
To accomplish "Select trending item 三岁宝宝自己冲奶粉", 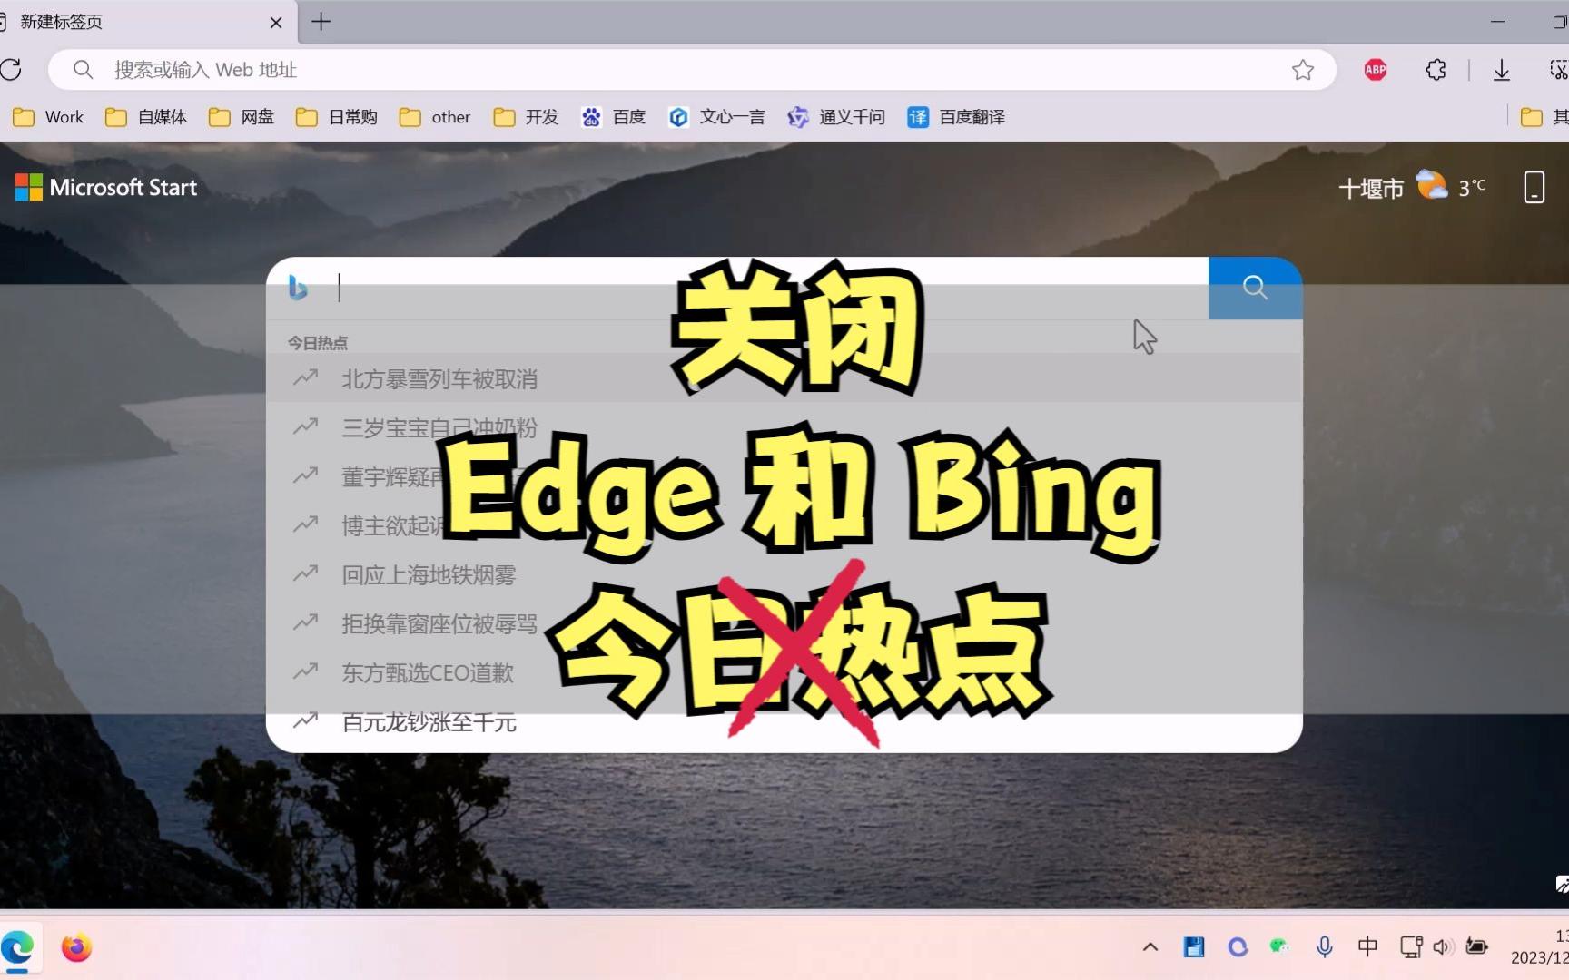I will [784, 427].
